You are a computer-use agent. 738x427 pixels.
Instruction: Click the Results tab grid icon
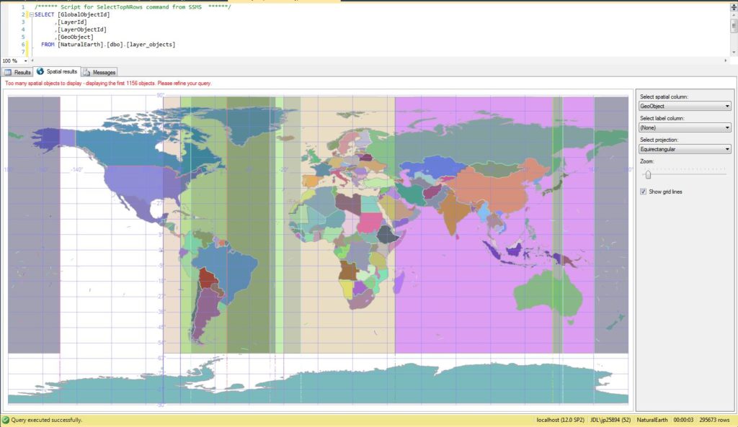8,72
